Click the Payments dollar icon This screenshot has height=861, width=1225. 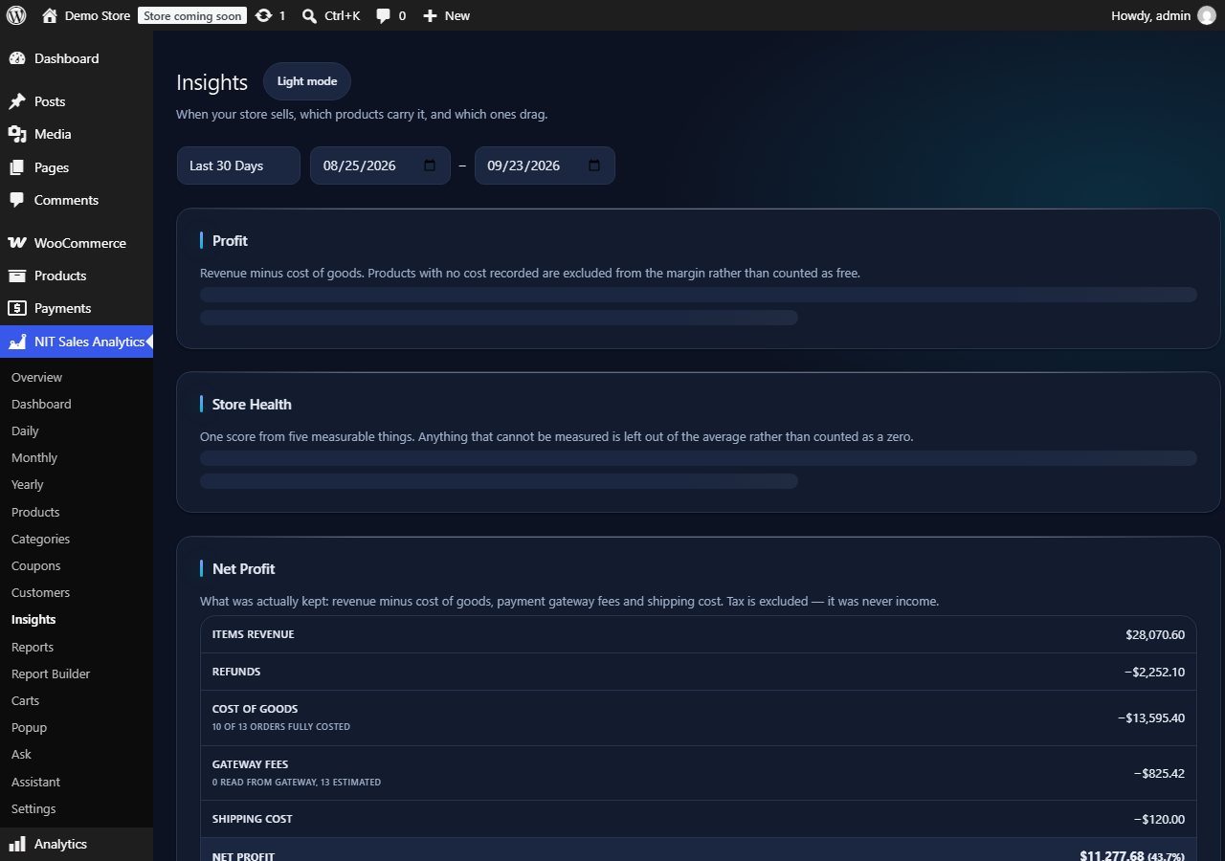click(x=17, y=308)
